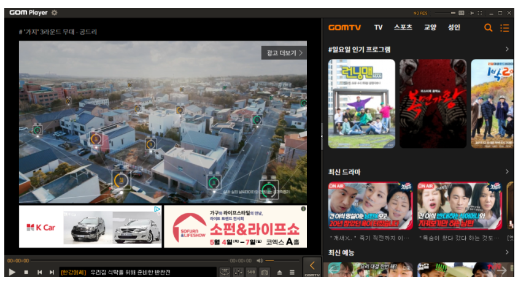This screenshot has height=282, width=518.
Task: Open the equalizer control panel
Action: pyautogui.click(x=238, y=272)
